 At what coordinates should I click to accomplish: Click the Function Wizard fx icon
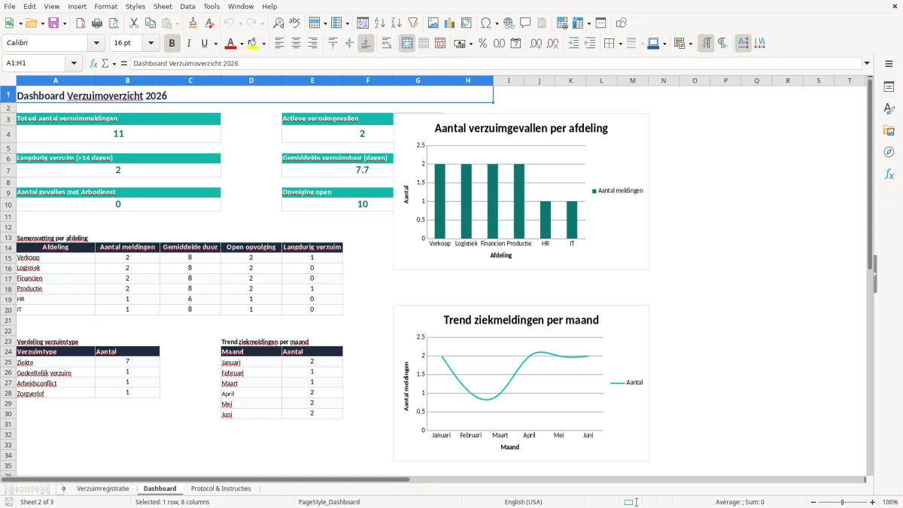pos(93,63)
